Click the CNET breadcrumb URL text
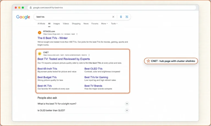Image resolution: width=211 pixels, height=126 pixels. pos(65,55)
